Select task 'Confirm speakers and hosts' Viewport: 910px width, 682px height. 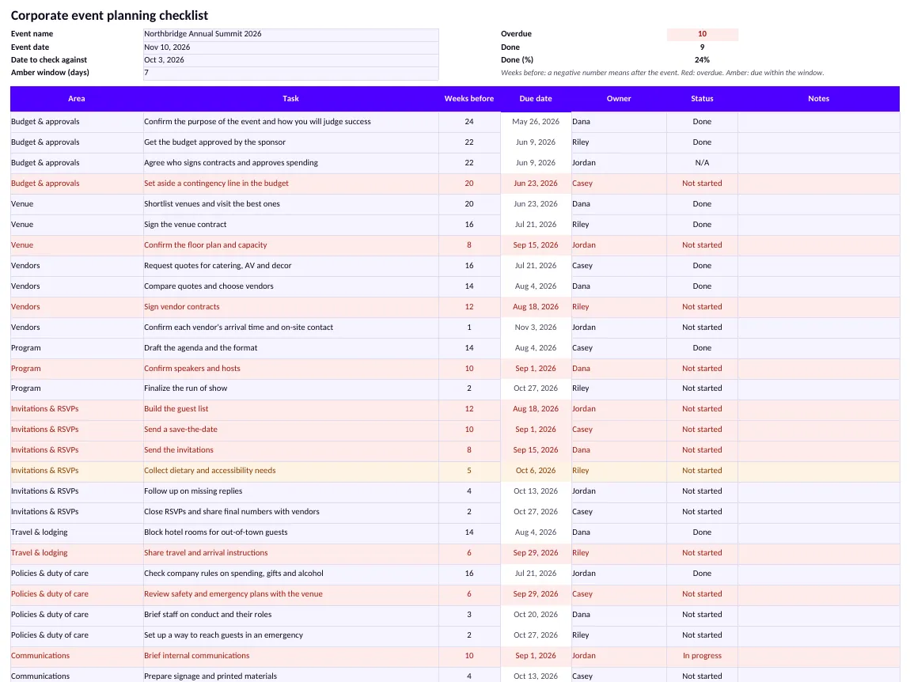pos(290,369)
